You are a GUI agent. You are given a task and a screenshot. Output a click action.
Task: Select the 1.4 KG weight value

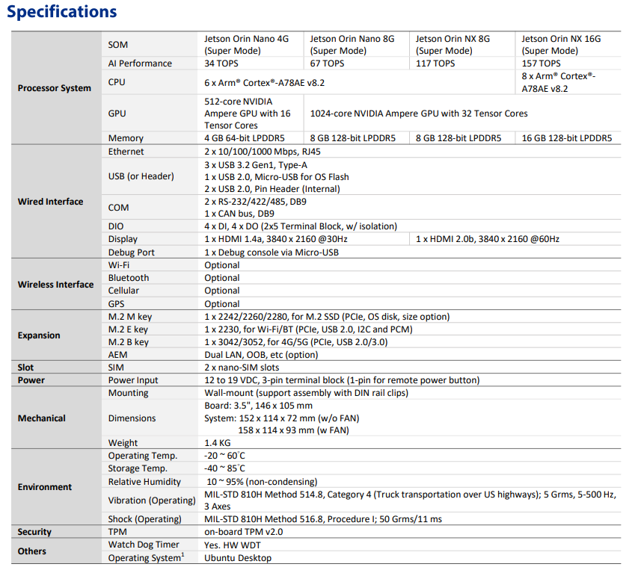click(x=218, y=443)
